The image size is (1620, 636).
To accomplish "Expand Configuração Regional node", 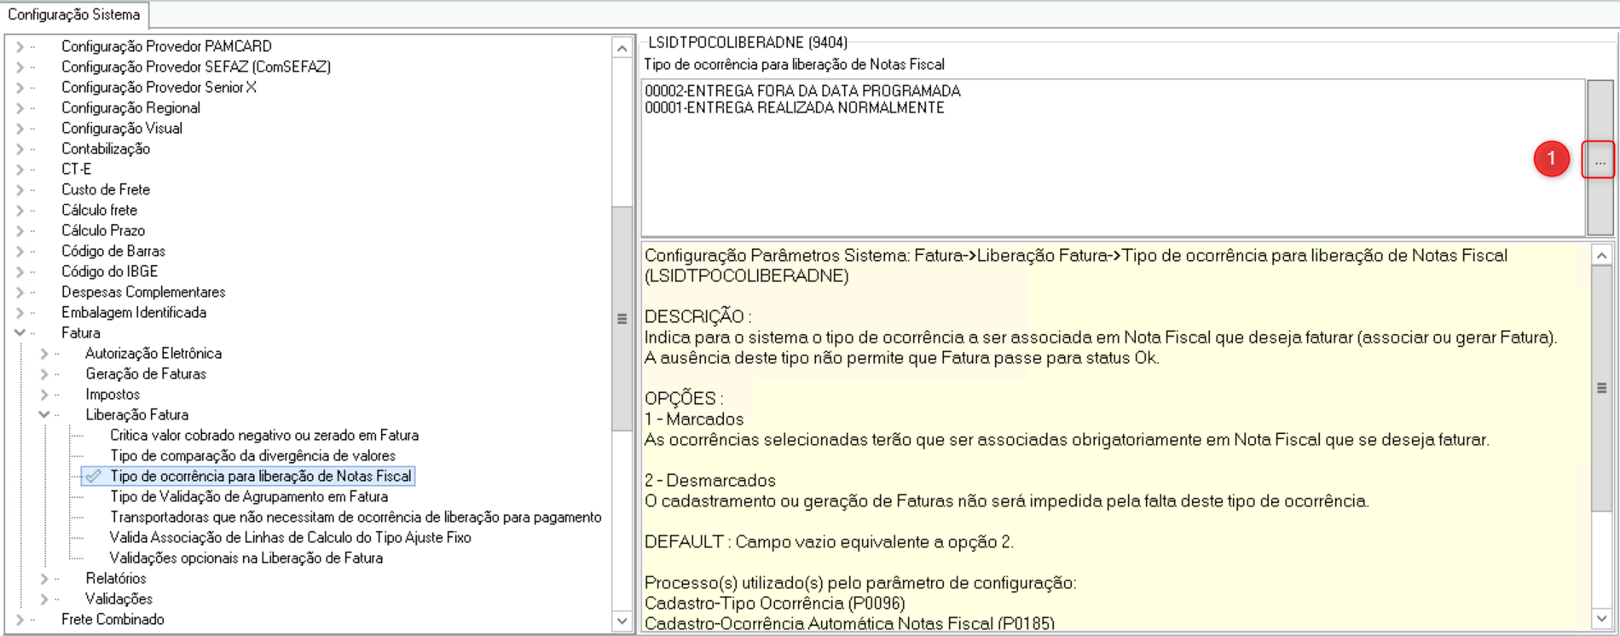I will [x=20, y=107].
